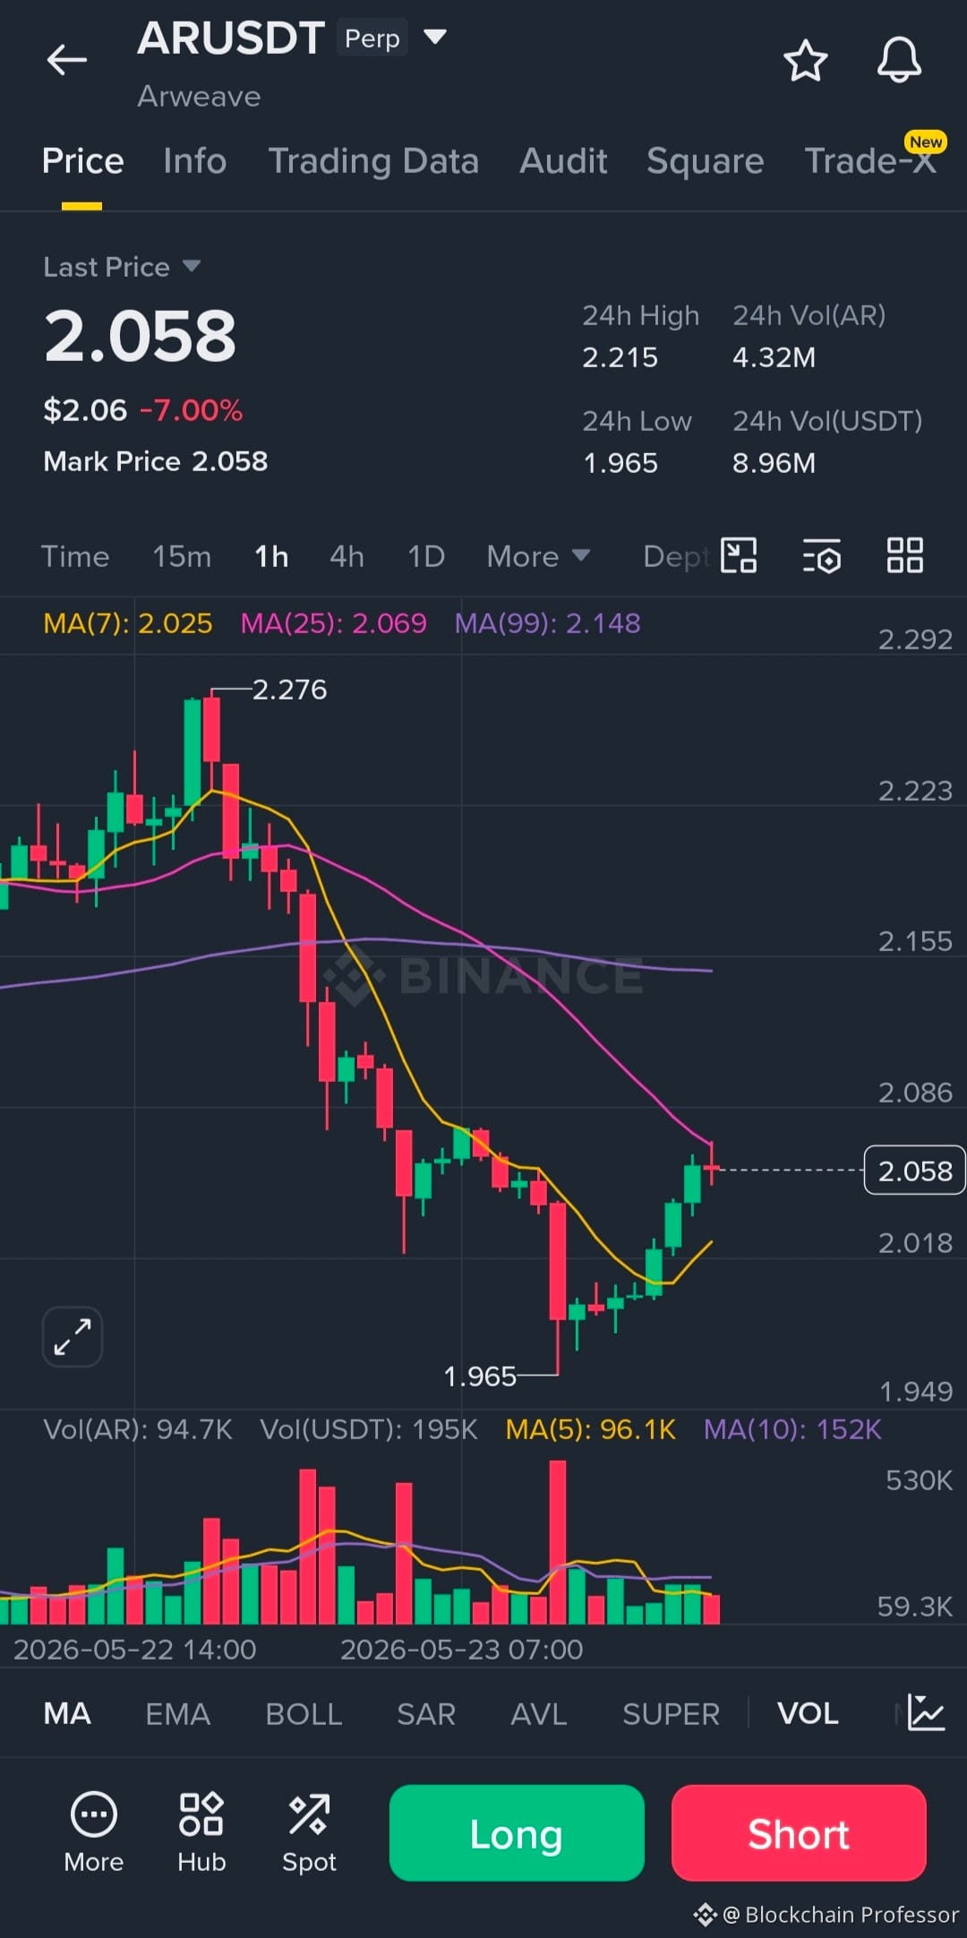Click the 1.965 low marker label
The width and height of the screenshot is (967, 1938).
480,1376
